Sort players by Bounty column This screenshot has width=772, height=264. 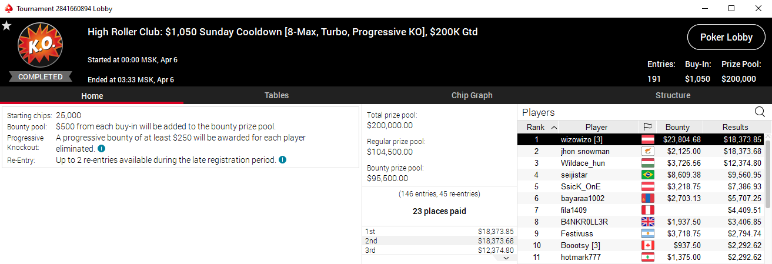coord(677,127)
